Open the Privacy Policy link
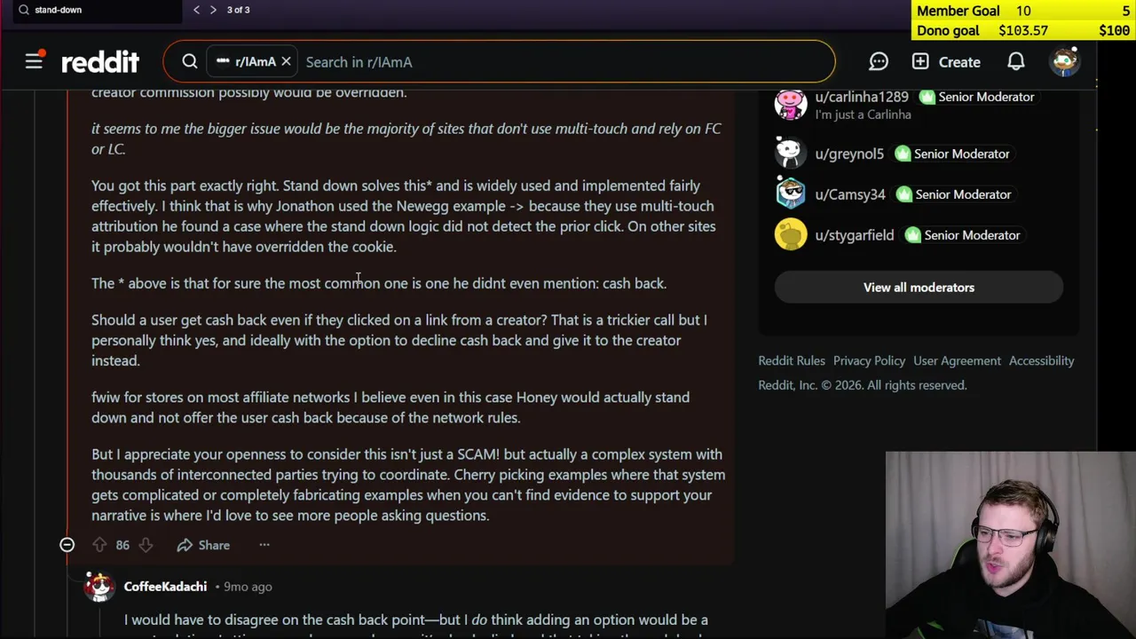 click(x=869, y=360)
